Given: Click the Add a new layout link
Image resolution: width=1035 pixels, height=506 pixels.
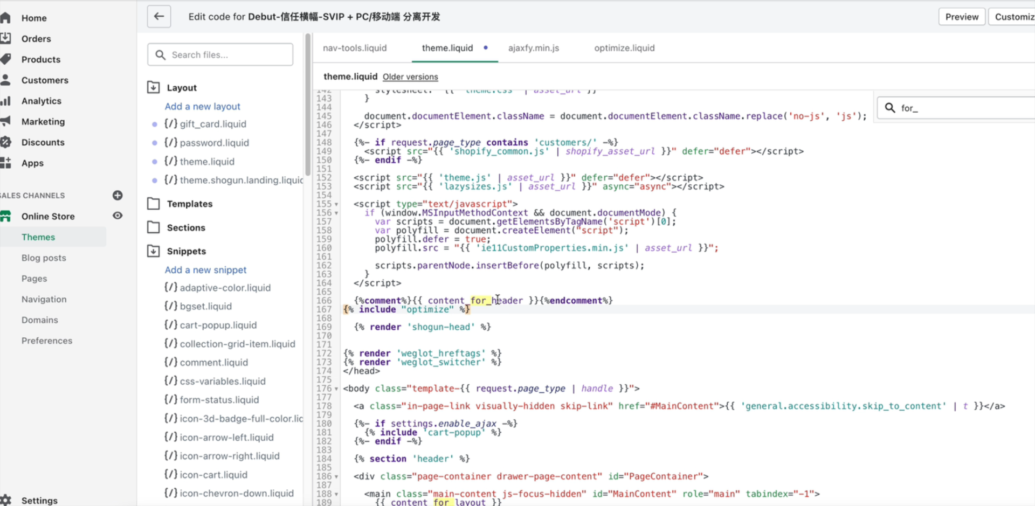Looking at the screenshot, I should (203, 107).
